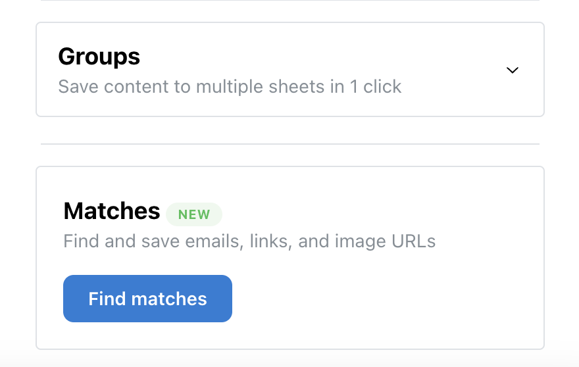Click the word "Save" in Groups subtitle
The width and height of the screenshot is (579, 367).
[76, 87]
